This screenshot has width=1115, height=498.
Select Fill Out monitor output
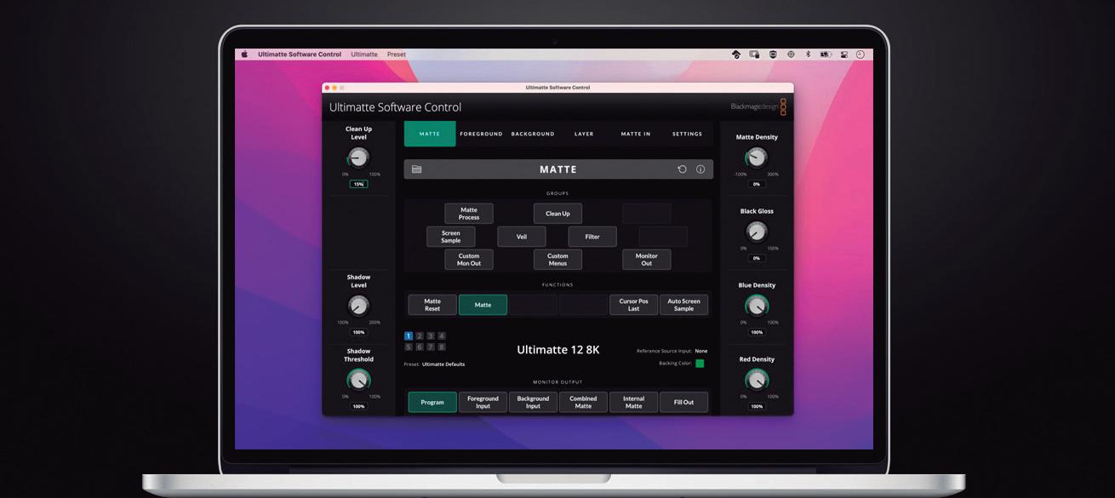683,402
